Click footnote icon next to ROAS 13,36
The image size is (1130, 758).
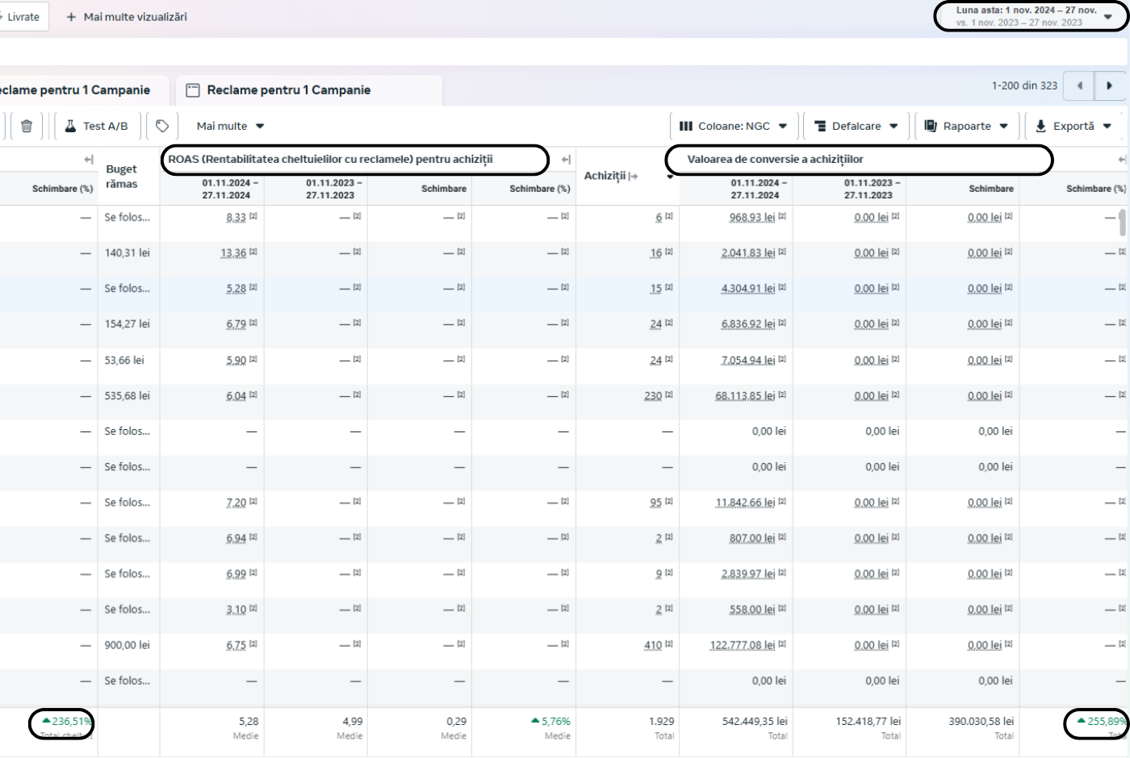[253, 252]
